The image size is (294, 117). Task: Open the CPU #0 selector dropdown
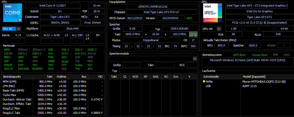tap(18, 29)
